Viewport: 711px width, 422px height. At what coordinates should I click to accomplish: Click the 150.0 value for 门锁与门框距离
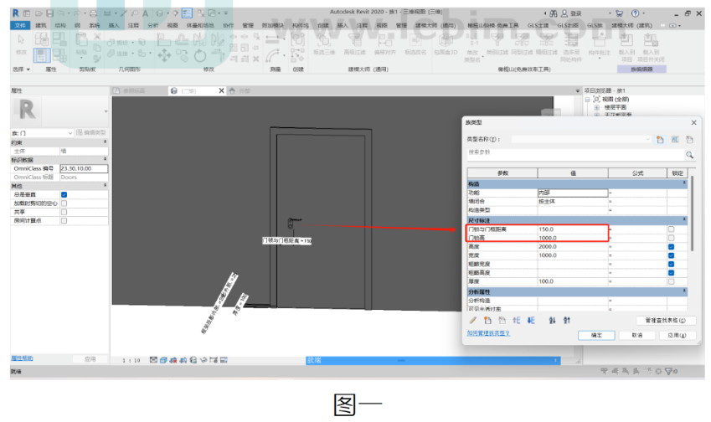pos(572,229)
